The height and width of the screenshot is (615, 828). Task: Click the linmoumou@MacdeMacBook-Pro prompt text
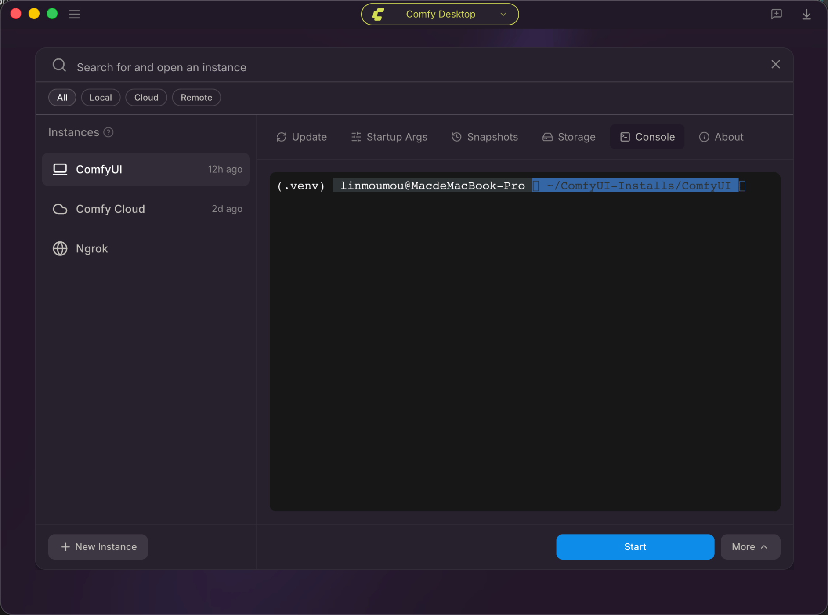[432, 186]
